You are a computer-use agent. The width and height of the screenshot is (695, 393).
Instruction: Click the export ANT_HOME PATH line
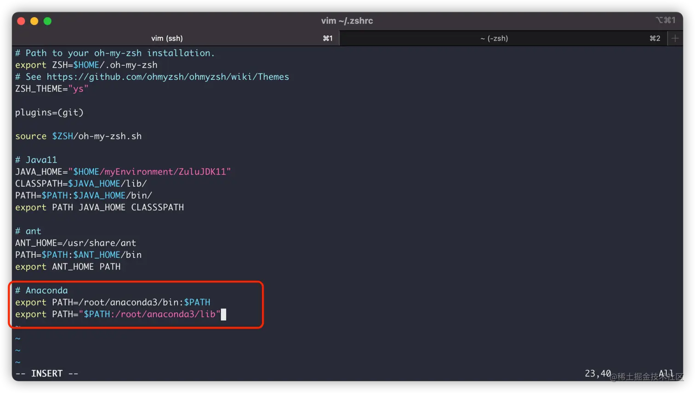click(68, 267)
